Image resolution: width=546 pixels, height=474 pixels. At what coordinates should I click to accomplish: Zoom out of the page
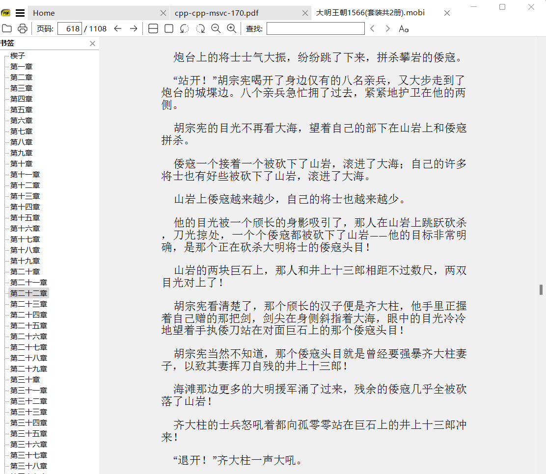click(216, 28)
